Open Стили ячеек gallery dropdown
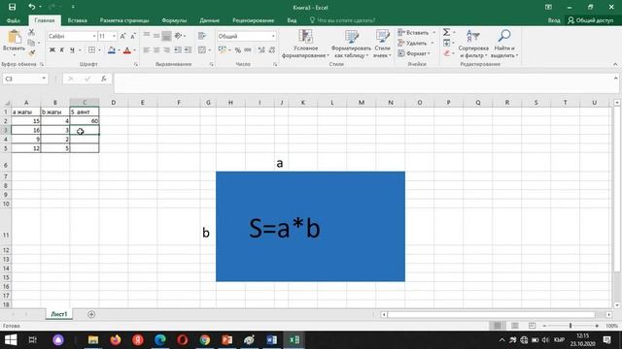Image resolution: width=622 pixels, height=349 pixels. point(382,44)
